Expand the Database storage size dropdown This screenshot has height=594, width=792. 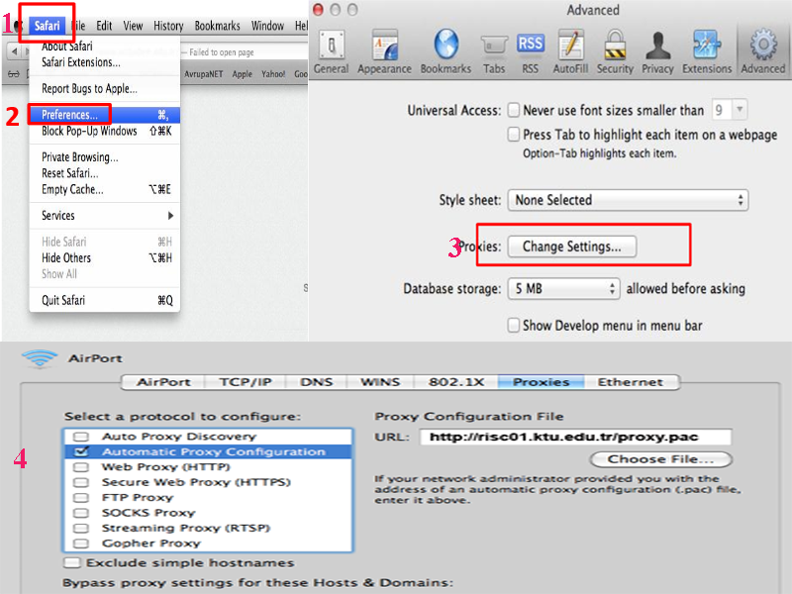click(x=563, y=289)
